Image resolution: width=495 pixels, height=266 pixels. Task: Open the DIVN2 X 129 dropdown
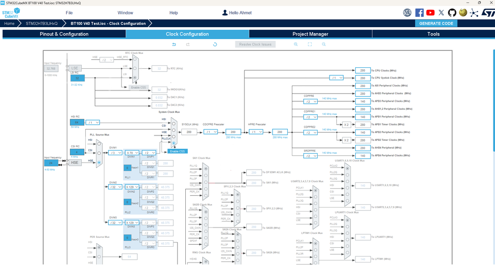(x=132, y=187)
